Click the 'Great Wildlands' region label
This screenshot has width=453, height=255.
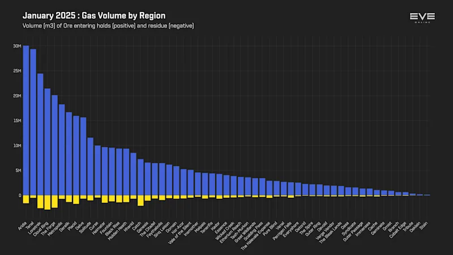tap(245, 232)
